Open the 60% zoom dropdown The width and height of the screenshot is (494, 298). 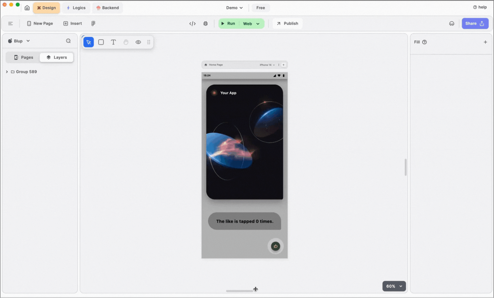point(394,286)
